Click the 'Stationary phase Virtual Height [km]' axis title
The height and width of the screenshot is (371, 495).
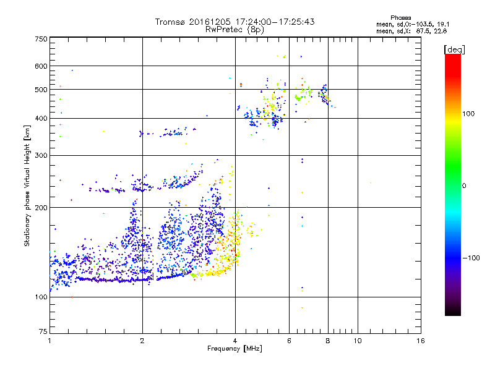click(27, 186)
